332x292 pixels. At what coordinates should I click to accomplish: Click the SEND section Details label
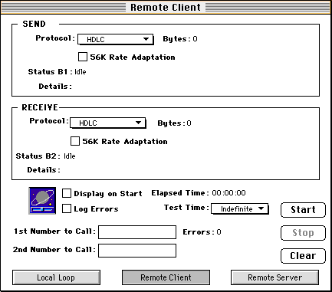click(55, 87)
